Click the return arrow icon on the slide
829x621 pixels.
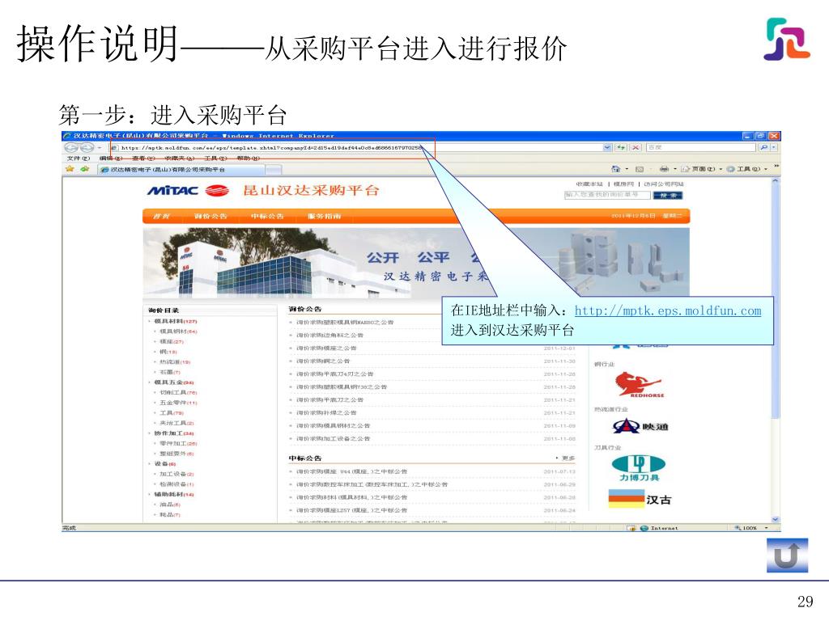coord(787,555)
